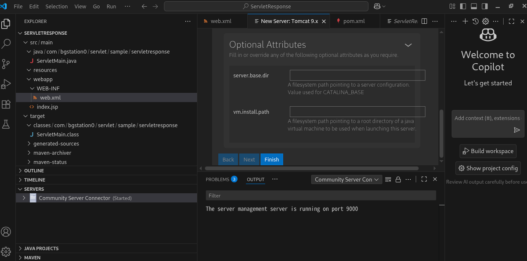Toggle the bottom panel visibility
The width and height of the screenshot is (527, 261).
(473, 7)
